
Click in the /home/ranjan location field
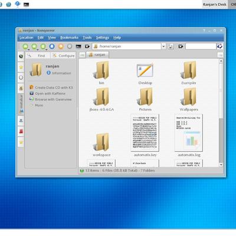pyautogui.click(x=127, y=47)
